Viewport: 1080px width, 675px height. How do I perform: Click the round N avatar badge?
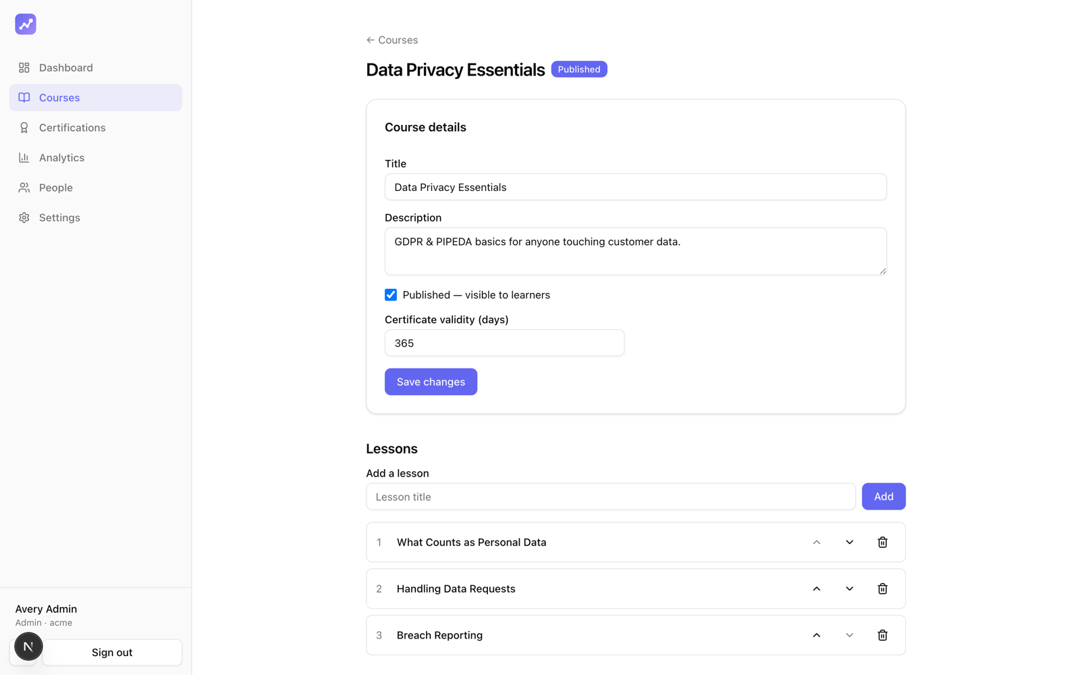coord(28,647)
